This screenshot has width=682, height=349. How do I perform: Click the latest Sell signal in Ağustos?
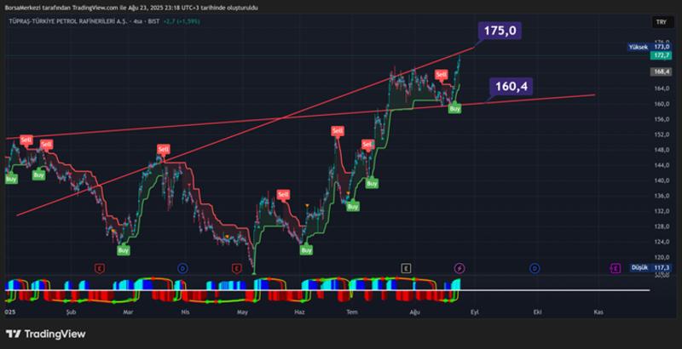coord(441,75)
